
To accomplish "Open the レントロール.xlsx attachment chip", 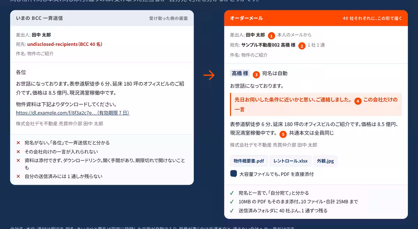I will tap(291, 161).
